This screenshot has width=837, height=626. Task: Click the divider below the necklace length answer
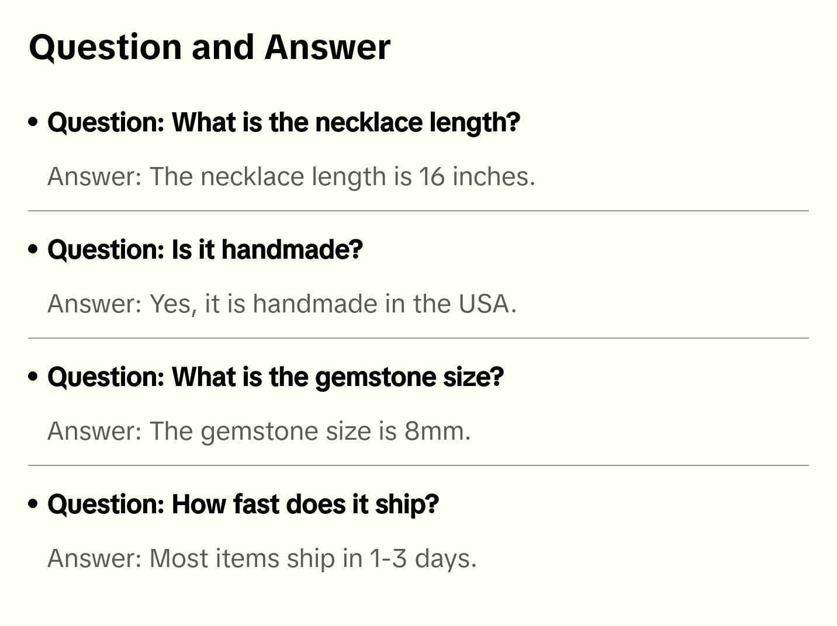click(x=418, y=211)
